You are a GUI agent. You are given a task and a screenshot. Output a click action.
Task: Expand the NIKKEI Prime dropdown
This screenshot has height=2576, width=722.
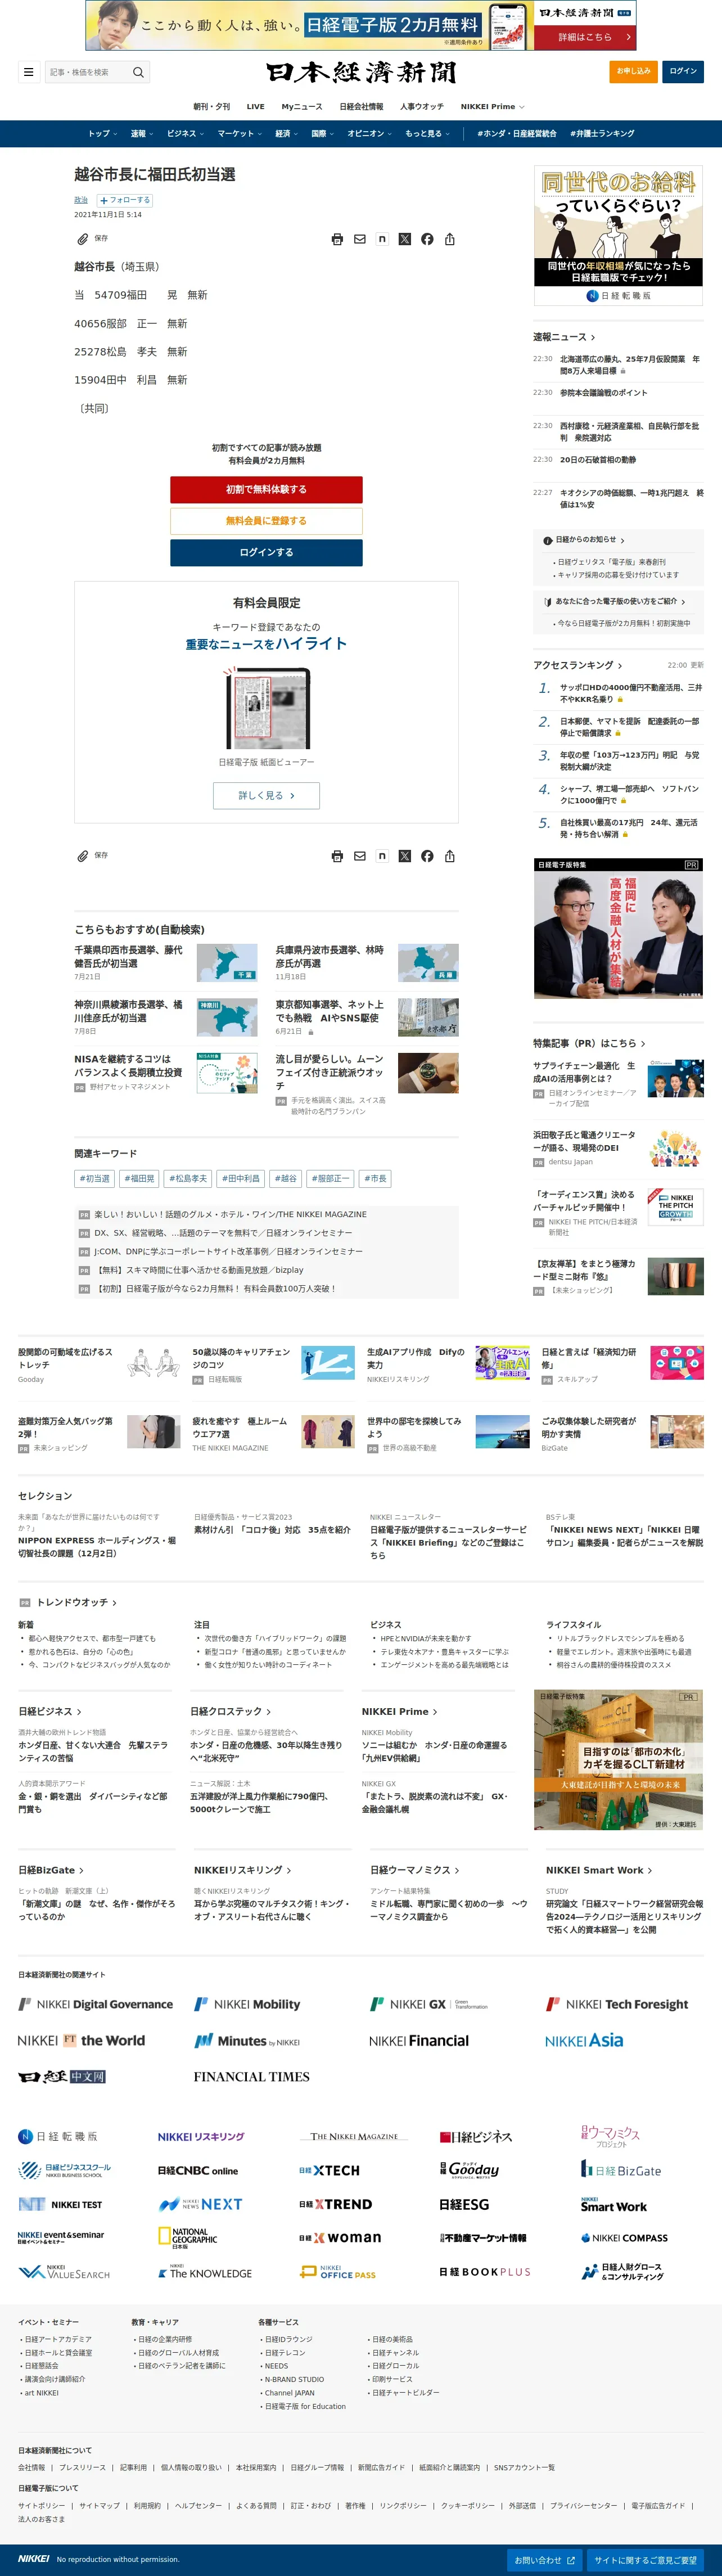tap(492, 106)
